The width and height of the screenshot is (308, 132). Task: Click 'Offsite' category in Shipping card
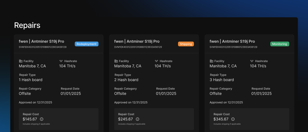point(120,93)
